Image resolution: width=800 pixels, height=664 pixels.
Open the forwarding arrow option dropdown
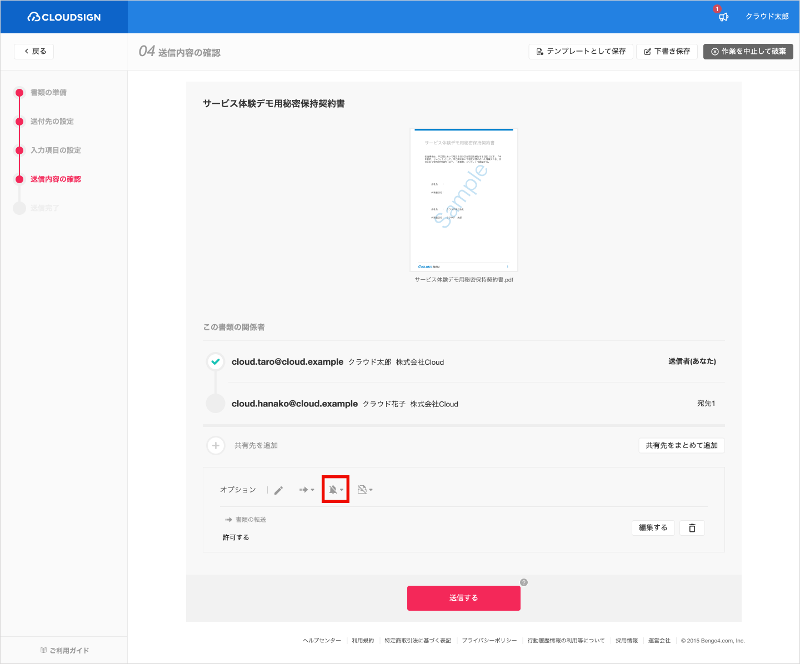coord(307,490)
